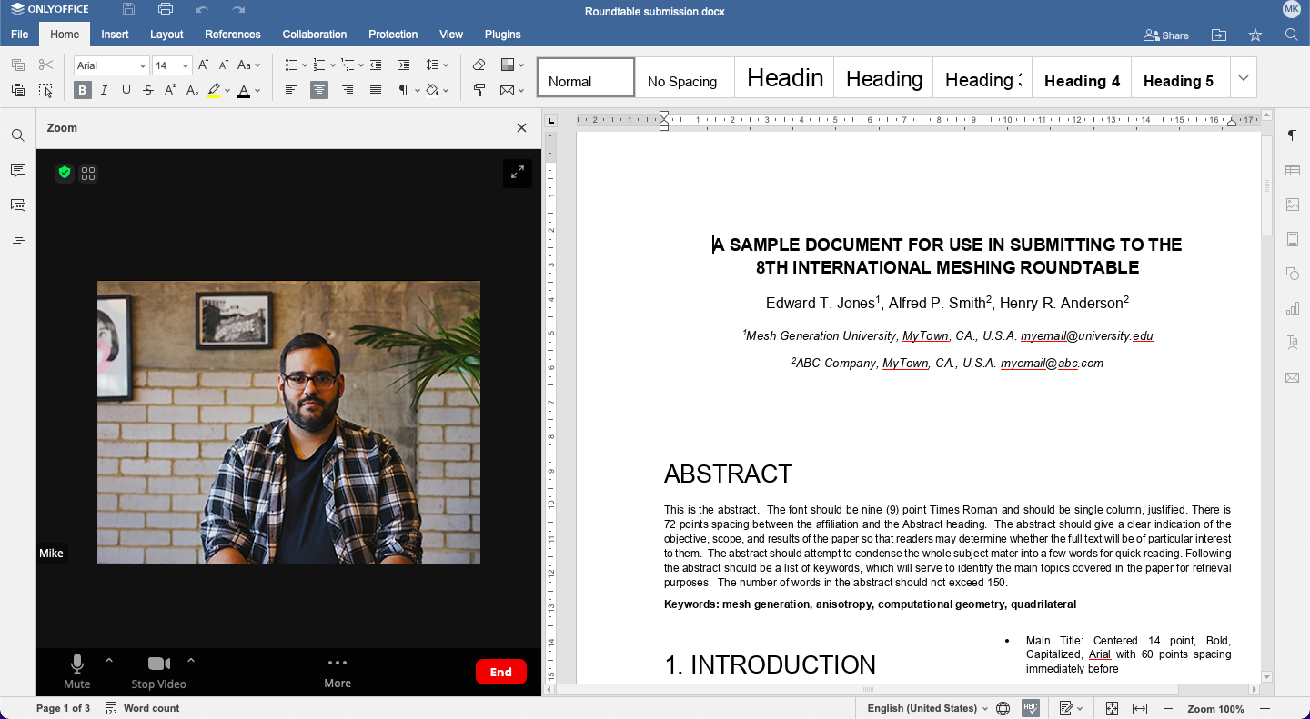Open the Navigation headings panel
Image resolution: width=1310 pixels, height=719 pixels.
coord(17,238)
